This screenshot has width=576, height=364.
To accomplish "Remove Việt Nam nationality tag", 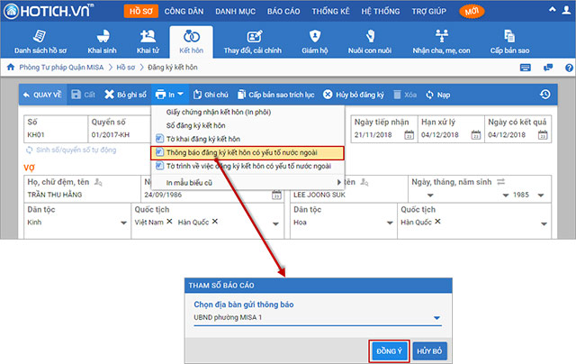I will (169, 222).
